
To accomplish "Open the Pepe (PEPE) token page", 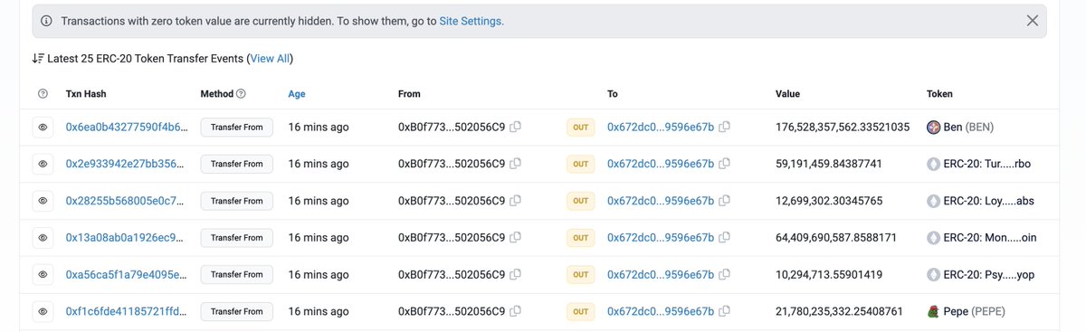I will click(974, 311).
